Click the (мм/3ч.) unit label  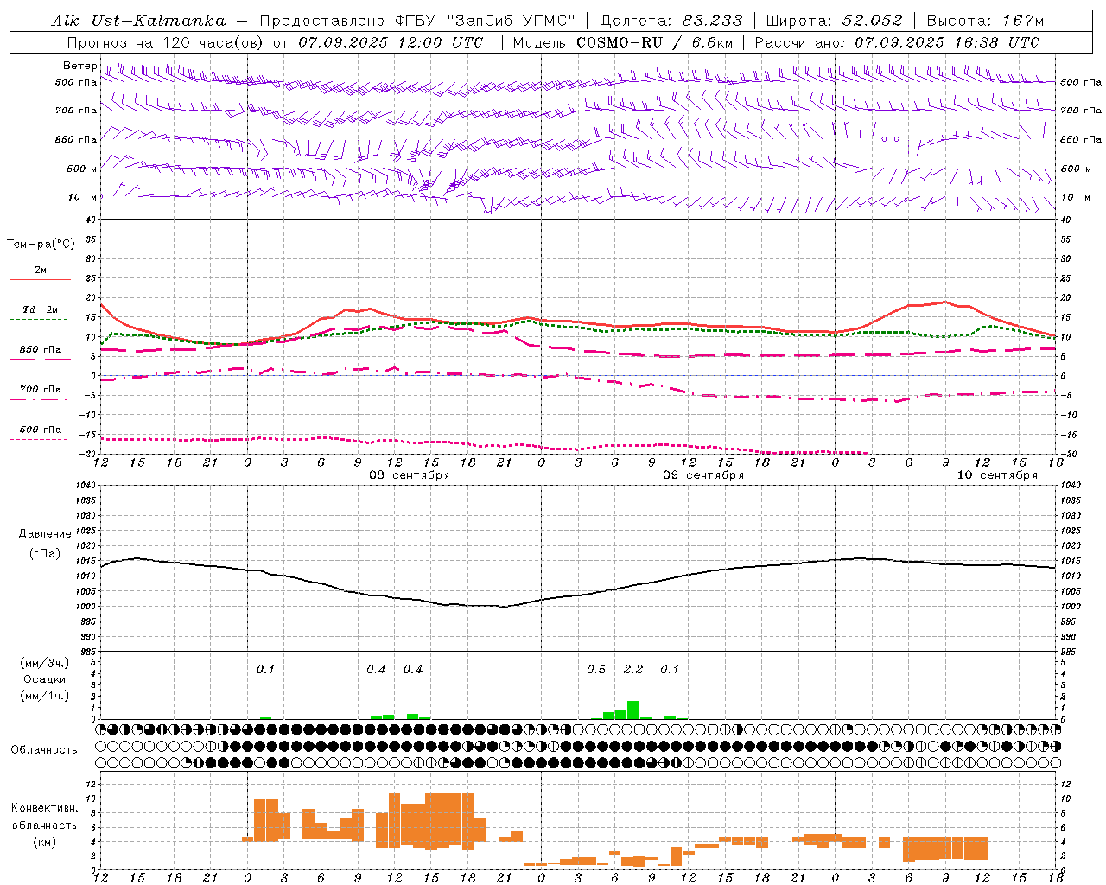click(44, 663)
